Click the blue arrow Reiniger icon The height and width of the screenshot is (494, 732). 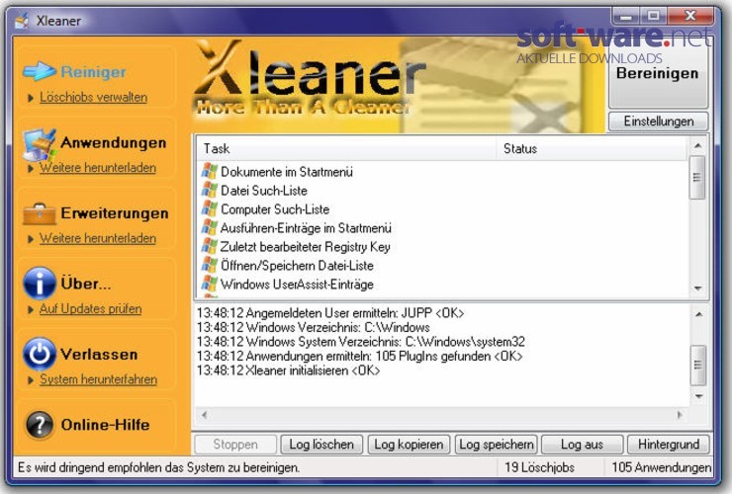click(40, 71)
